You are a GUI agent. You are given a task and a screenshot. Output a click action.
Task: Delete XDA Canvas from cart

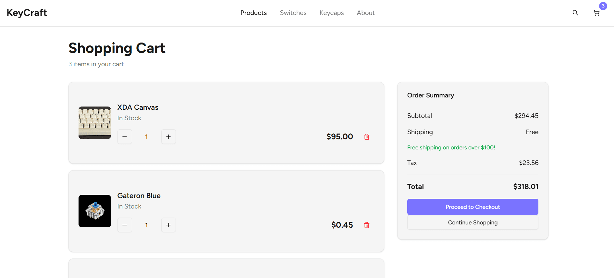(x=366, y=137)
